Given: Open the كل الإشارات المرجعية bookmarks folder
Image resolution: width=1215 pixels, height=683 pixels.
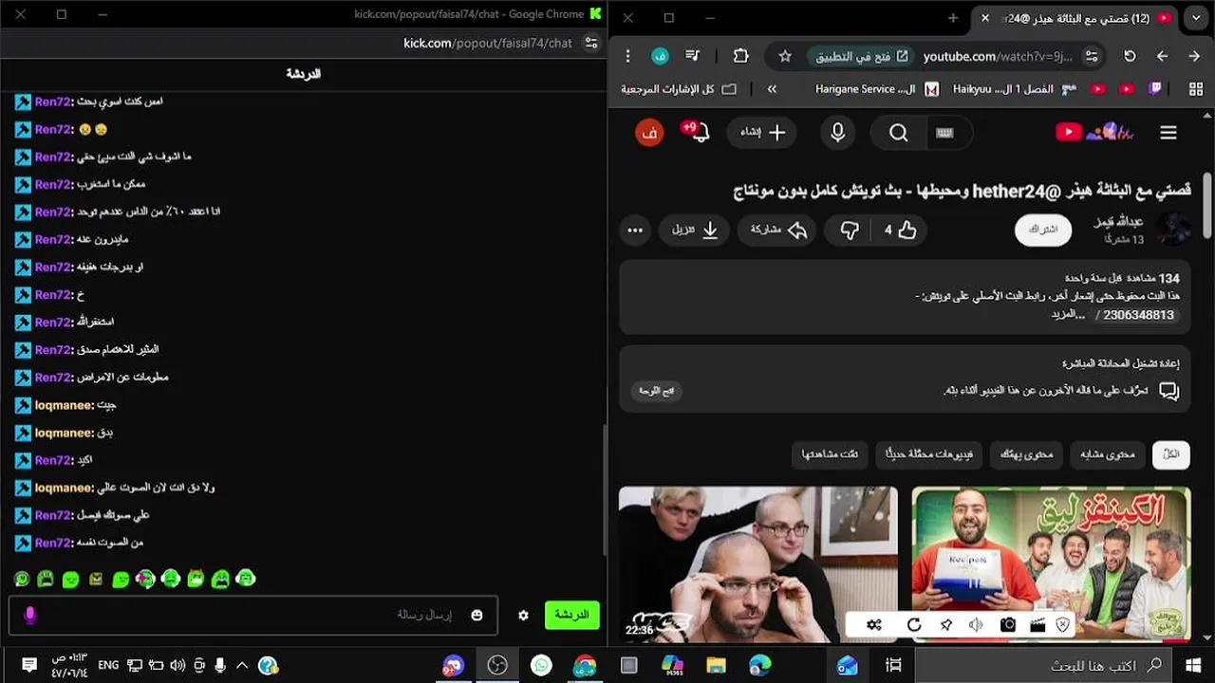Looking at the screenshot, I should click(x=679, y=89).
